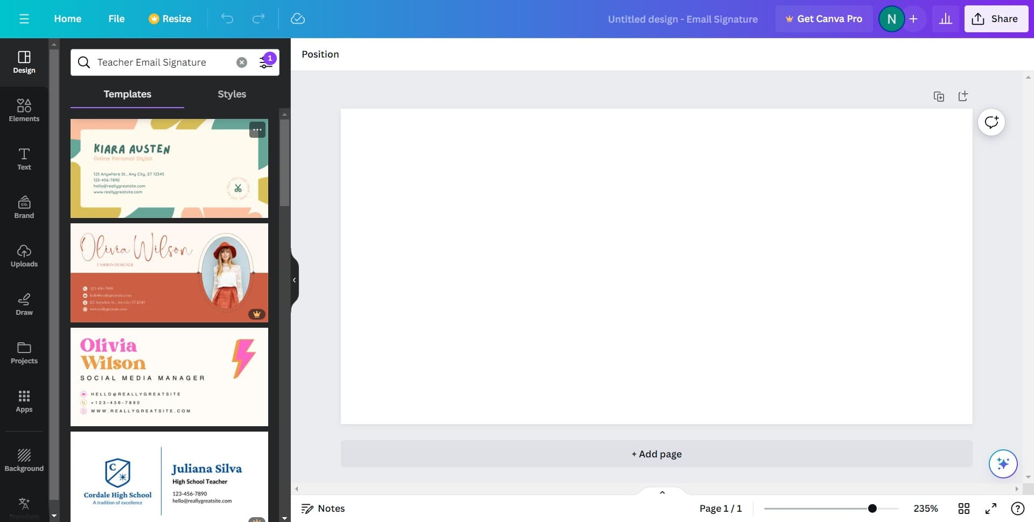Open the Background panel
Viewport: 1034px width, 522px height.
coord(24,460)
